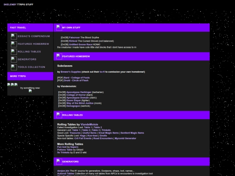Image resolution: width=235 pixels, height=176 pixels.
Task: Open General Loot Table 2
Action: point(86,130)
